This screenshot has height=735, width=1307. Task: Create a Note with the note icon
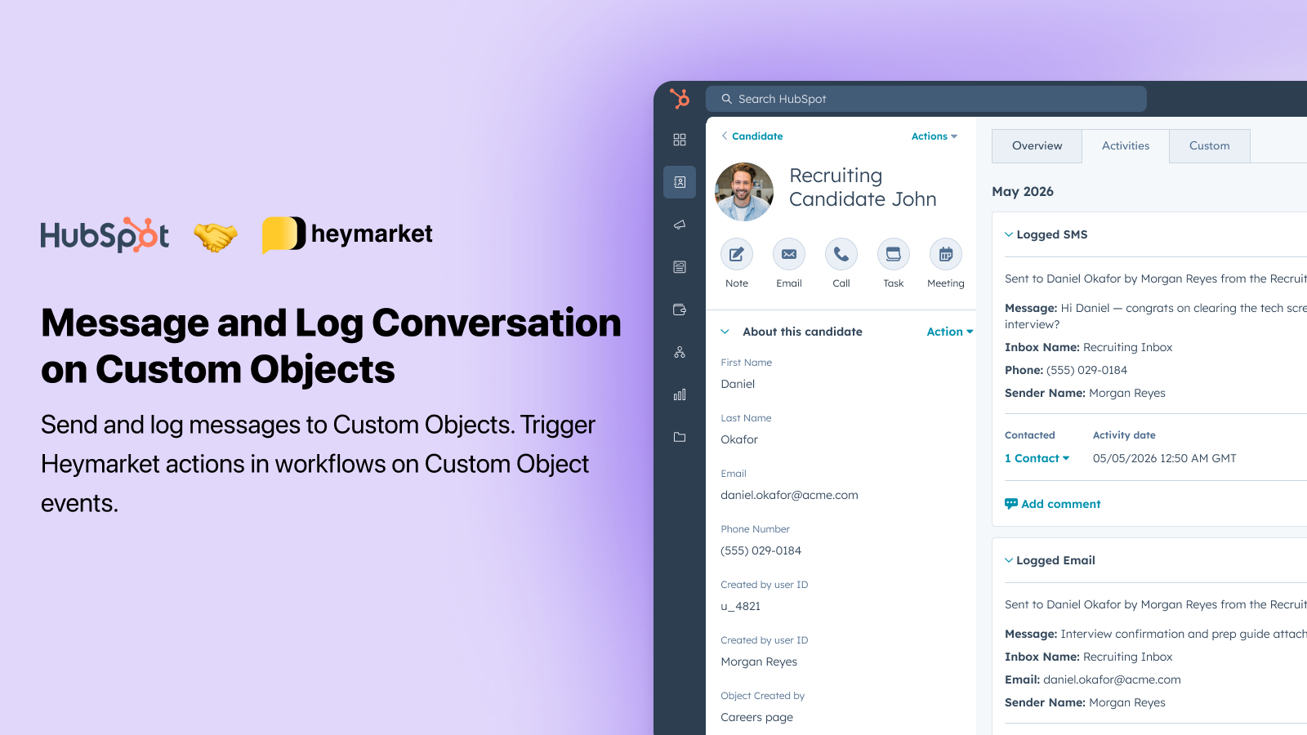point(737,254)
